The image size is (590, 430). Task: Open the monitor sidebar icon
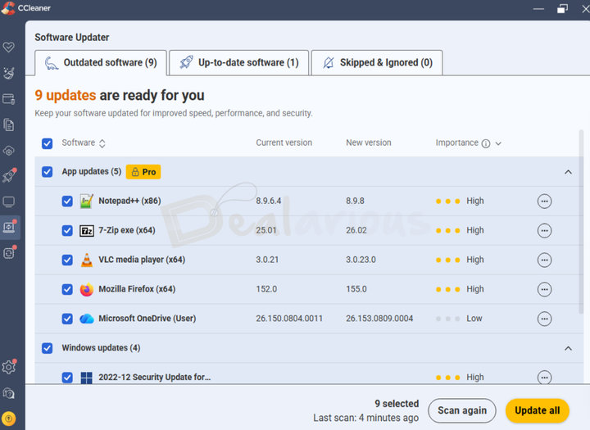[9, 202]
